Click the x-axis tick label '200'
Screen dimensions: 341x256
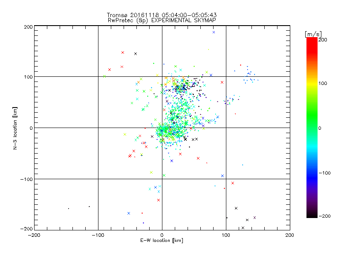290,235
